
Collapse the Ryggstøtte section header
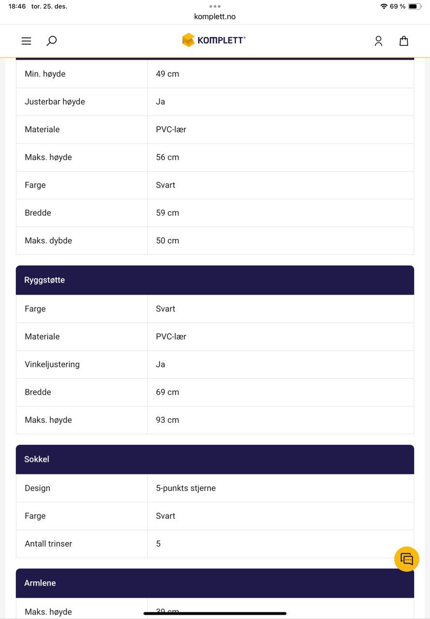(x=215, y=280)
